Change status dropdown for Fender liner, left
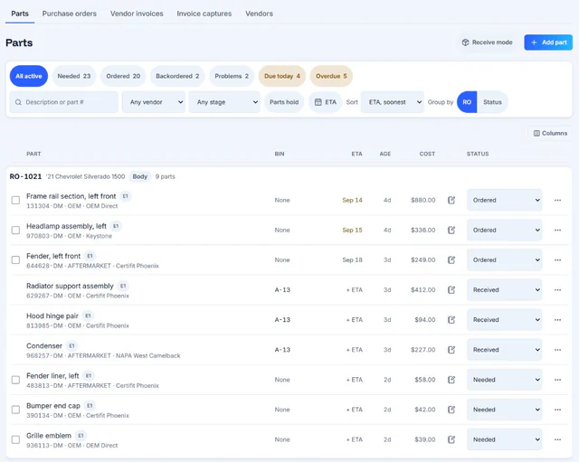 tap(504, 380)
